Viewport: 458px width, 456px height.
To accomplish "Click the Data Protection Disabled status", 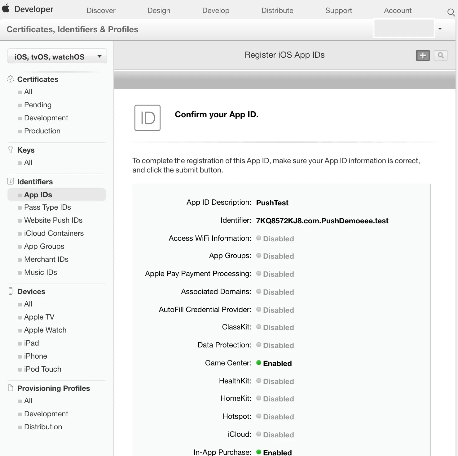I will click(275, 345).
